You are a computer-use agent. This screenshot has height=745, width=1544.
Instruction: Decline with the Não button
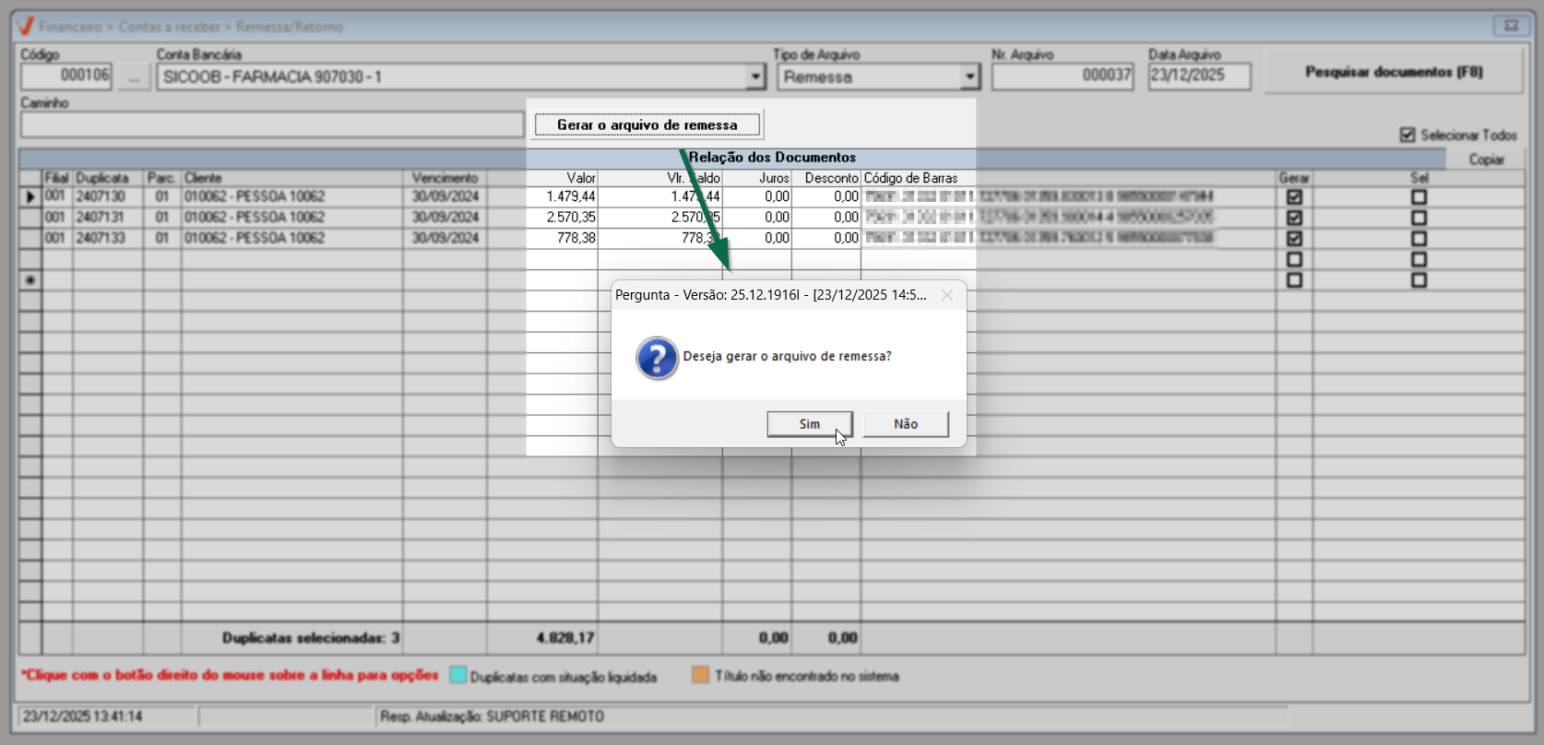(906, 424)
